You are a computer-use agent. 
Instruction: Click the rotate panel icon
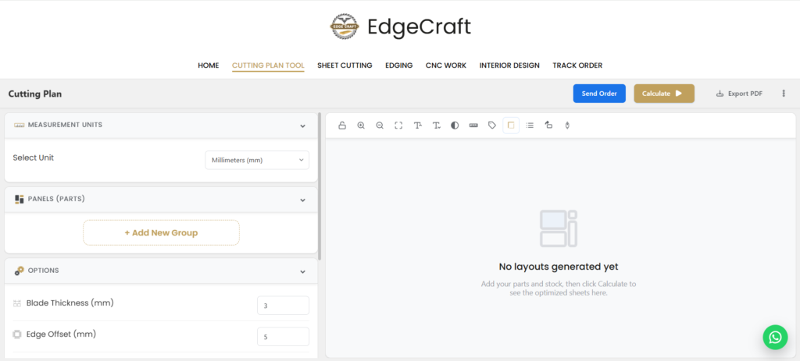click(x=548, y=126)
